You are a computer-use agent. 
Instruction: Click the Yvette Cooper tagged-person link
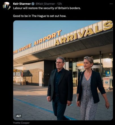(21, 123)
